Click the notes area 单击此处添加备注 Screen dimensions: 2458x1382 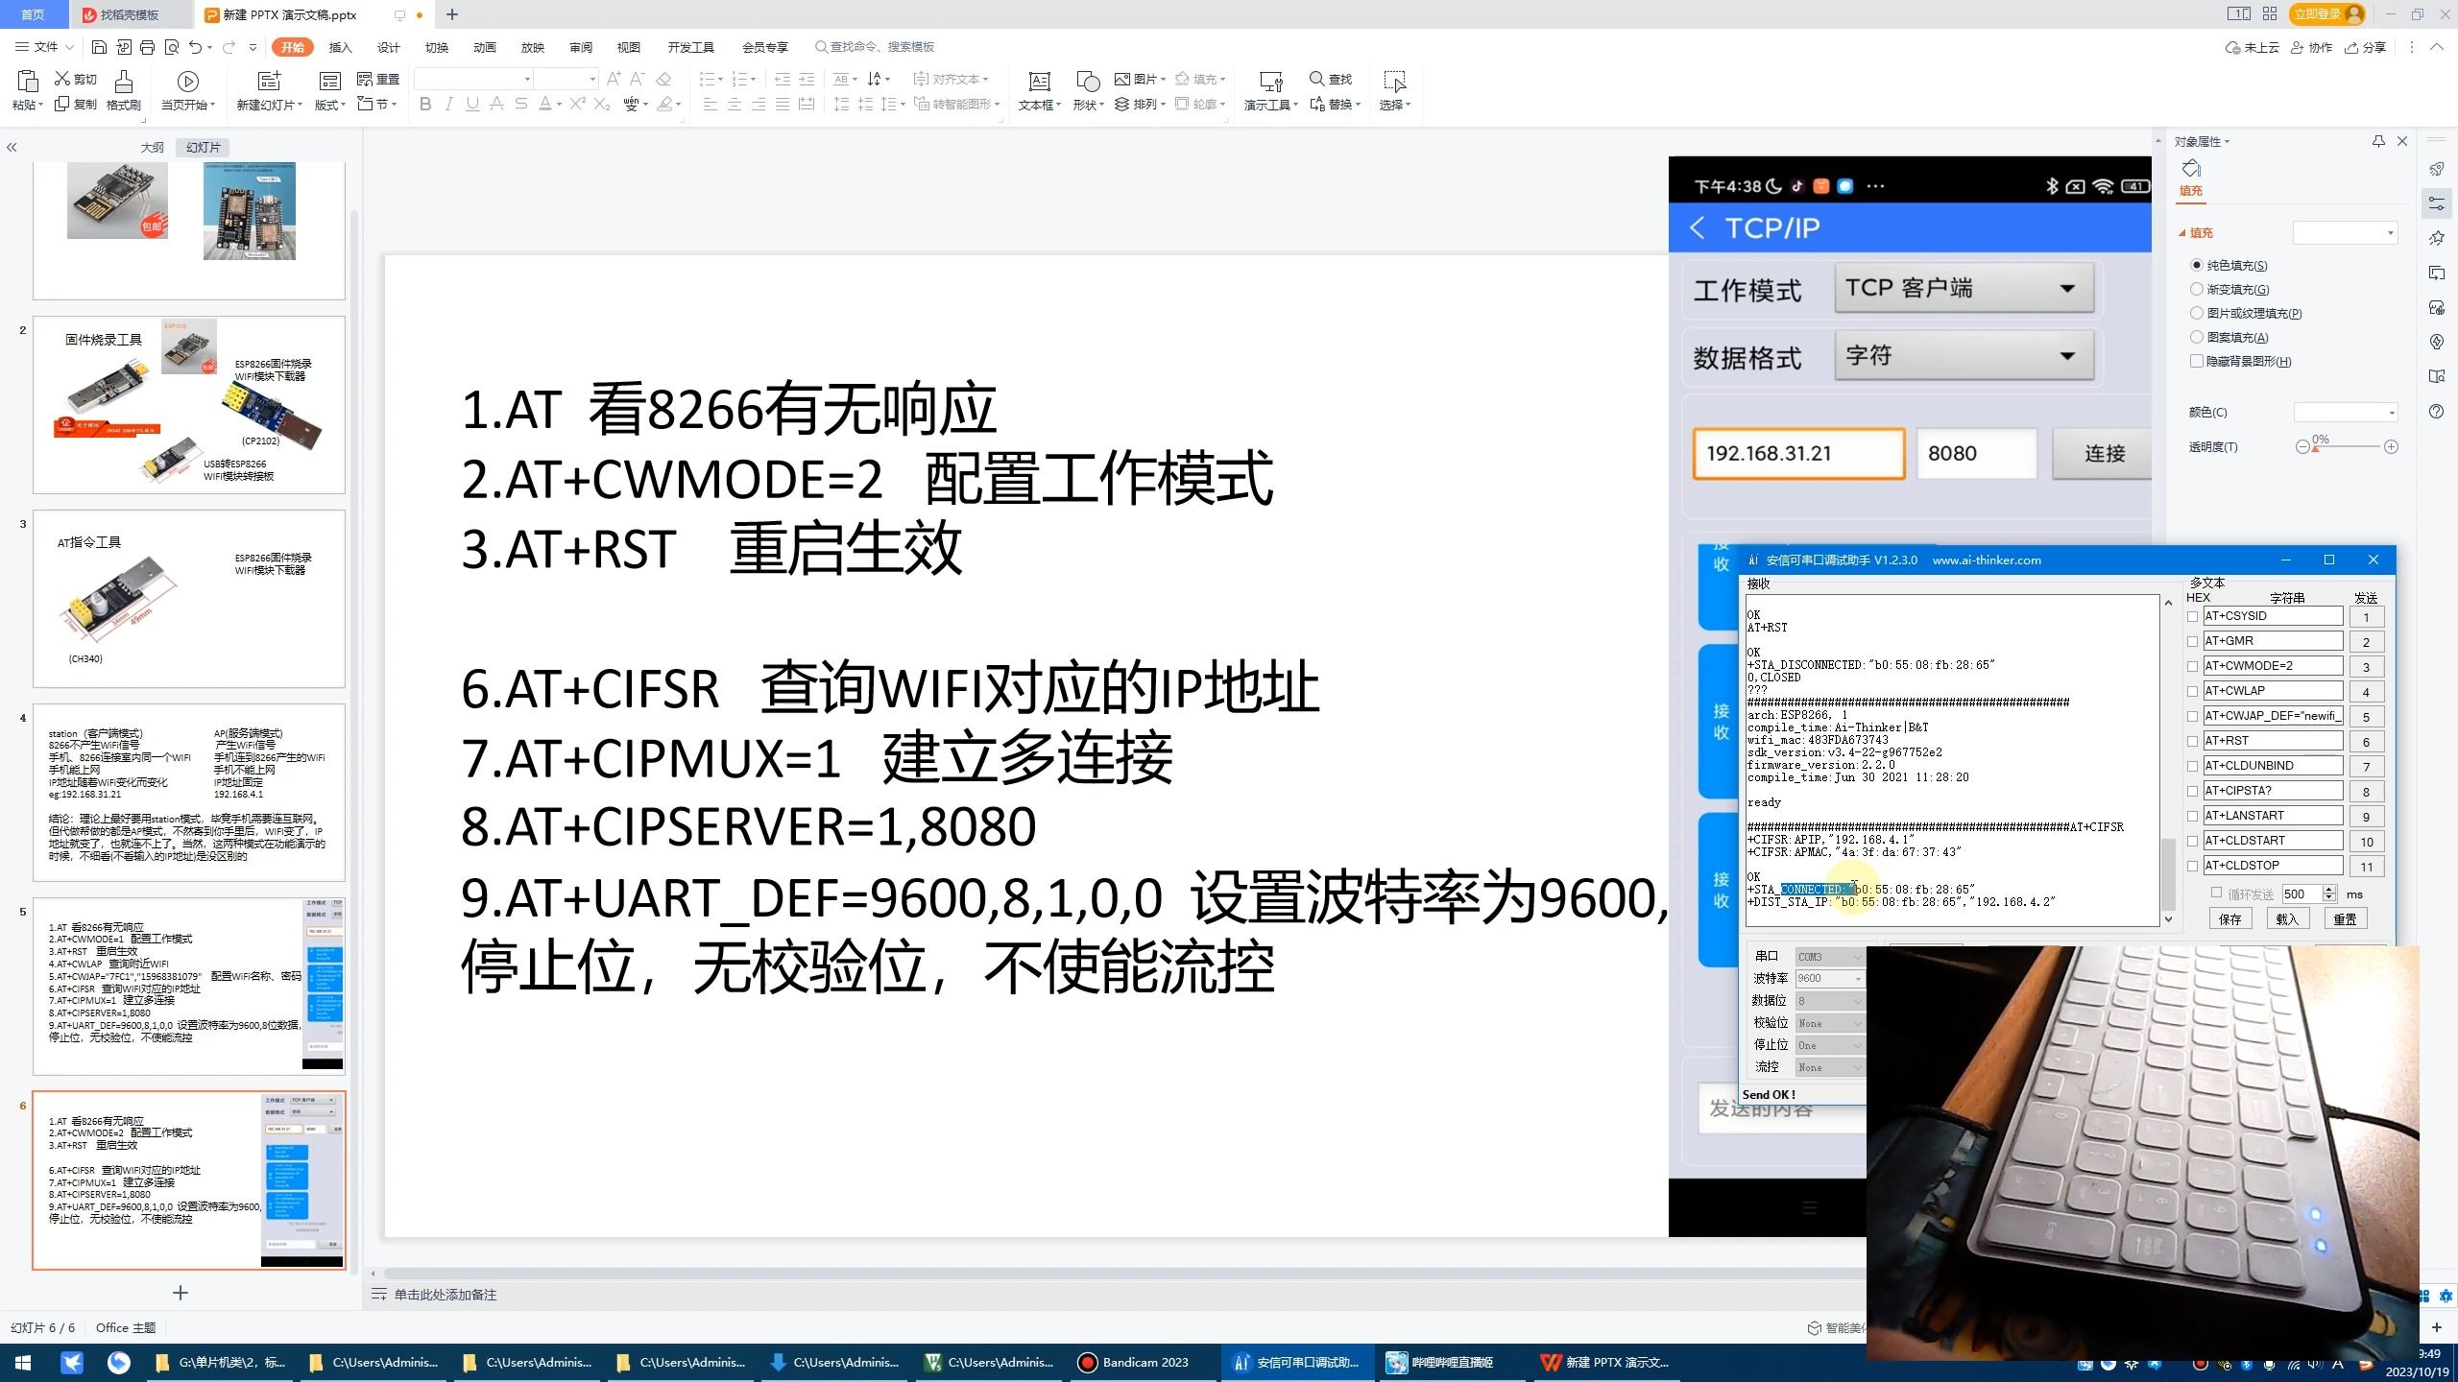click(445, 1295)
